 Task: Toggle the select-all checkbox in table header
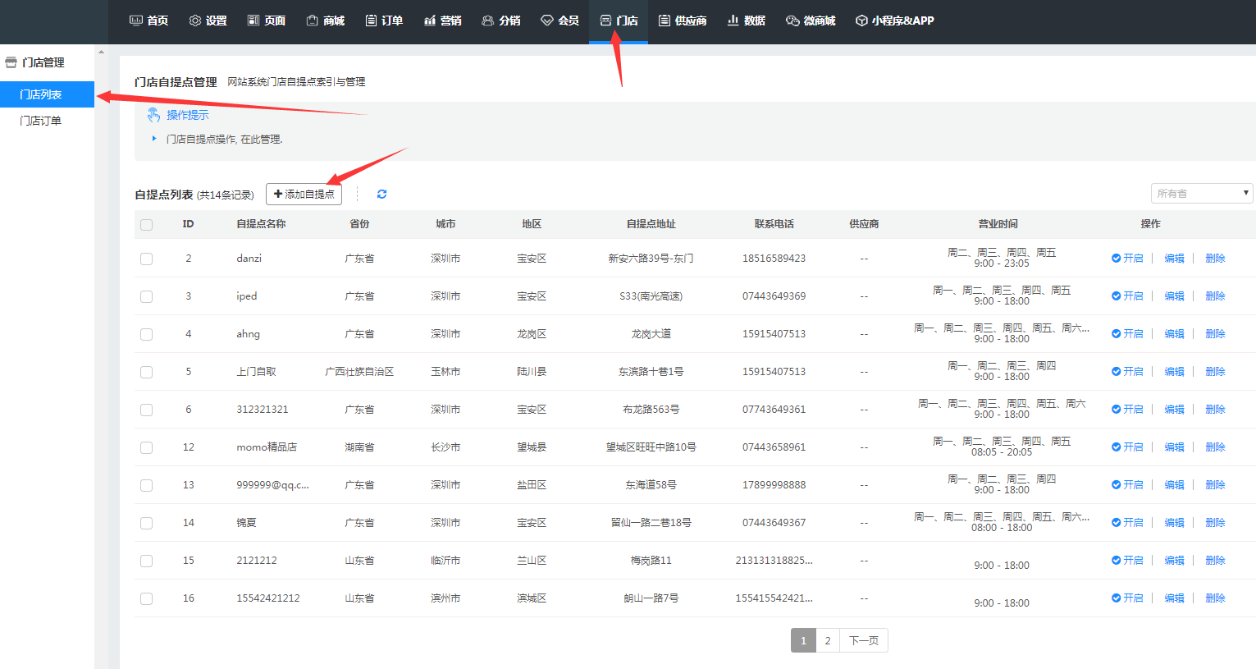coord(147,225)
